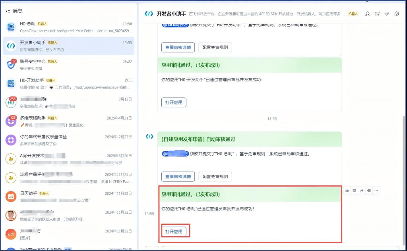Click the thumbs-up reaction icon

point(347,191)
